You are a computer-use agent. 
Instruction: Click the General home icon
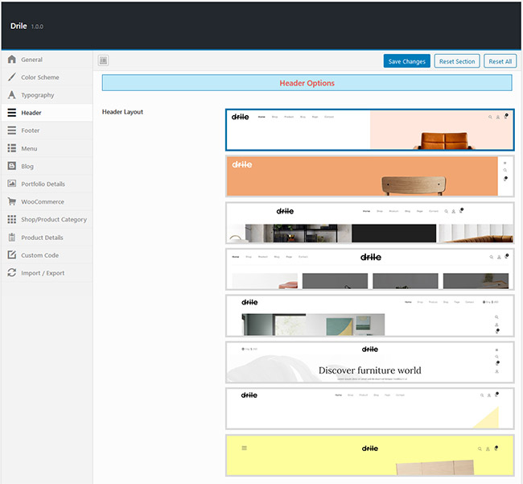pyautogui.click(x=12, y=60)
